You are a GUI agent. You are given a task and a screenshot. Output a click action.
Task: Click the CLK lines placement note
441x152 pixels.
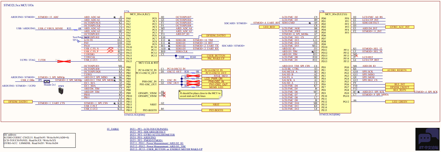(x=200, y=95)
